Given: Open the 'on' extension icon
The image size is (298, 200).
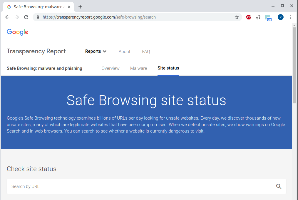Looking at the screenshot, I should click(268, 17).
